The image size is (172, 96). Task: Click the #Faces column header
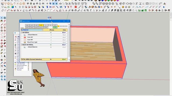52,30
